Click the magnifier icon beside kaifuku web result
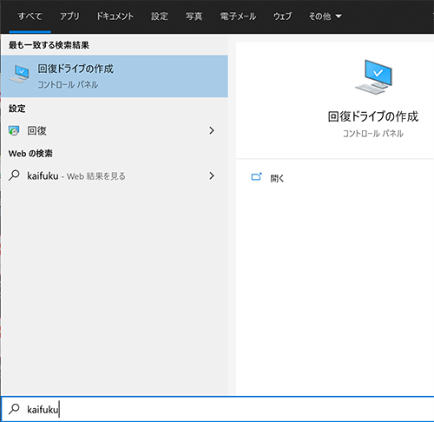434x422 pixels. [14, 175]
